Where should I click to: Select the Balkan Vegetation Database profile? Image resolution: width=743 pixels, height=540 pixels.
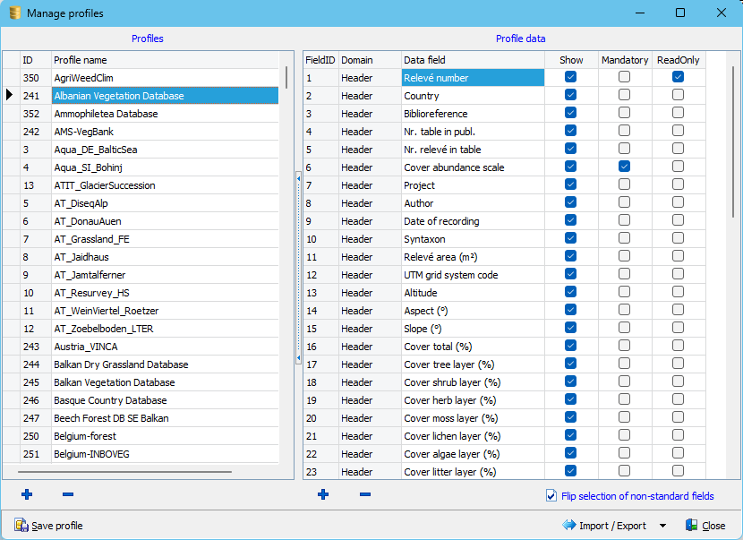click(115, 382)
